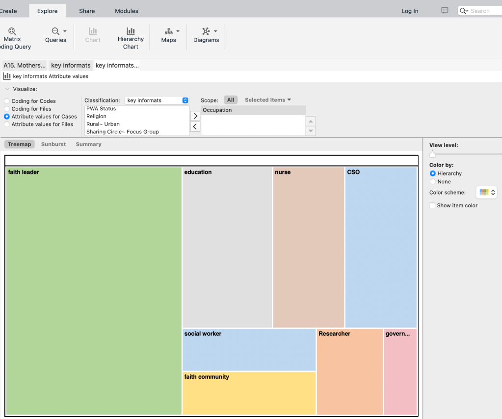Move Occupation back with left arrow button

coord(195,127)
